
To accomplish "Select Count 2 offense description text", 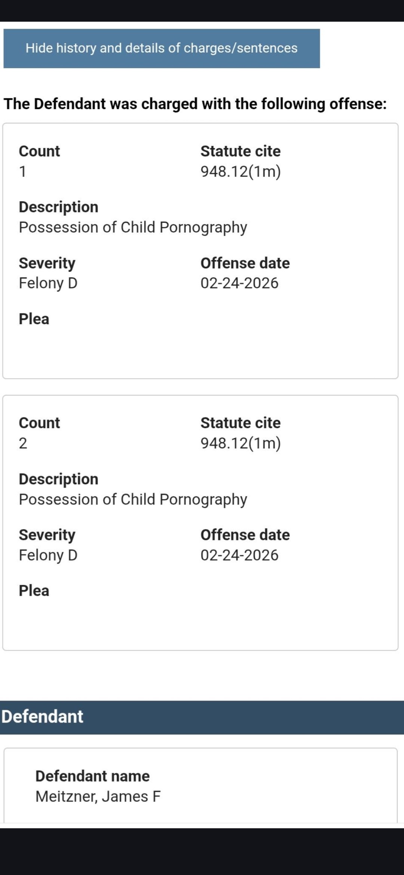I will click(133, 499).
